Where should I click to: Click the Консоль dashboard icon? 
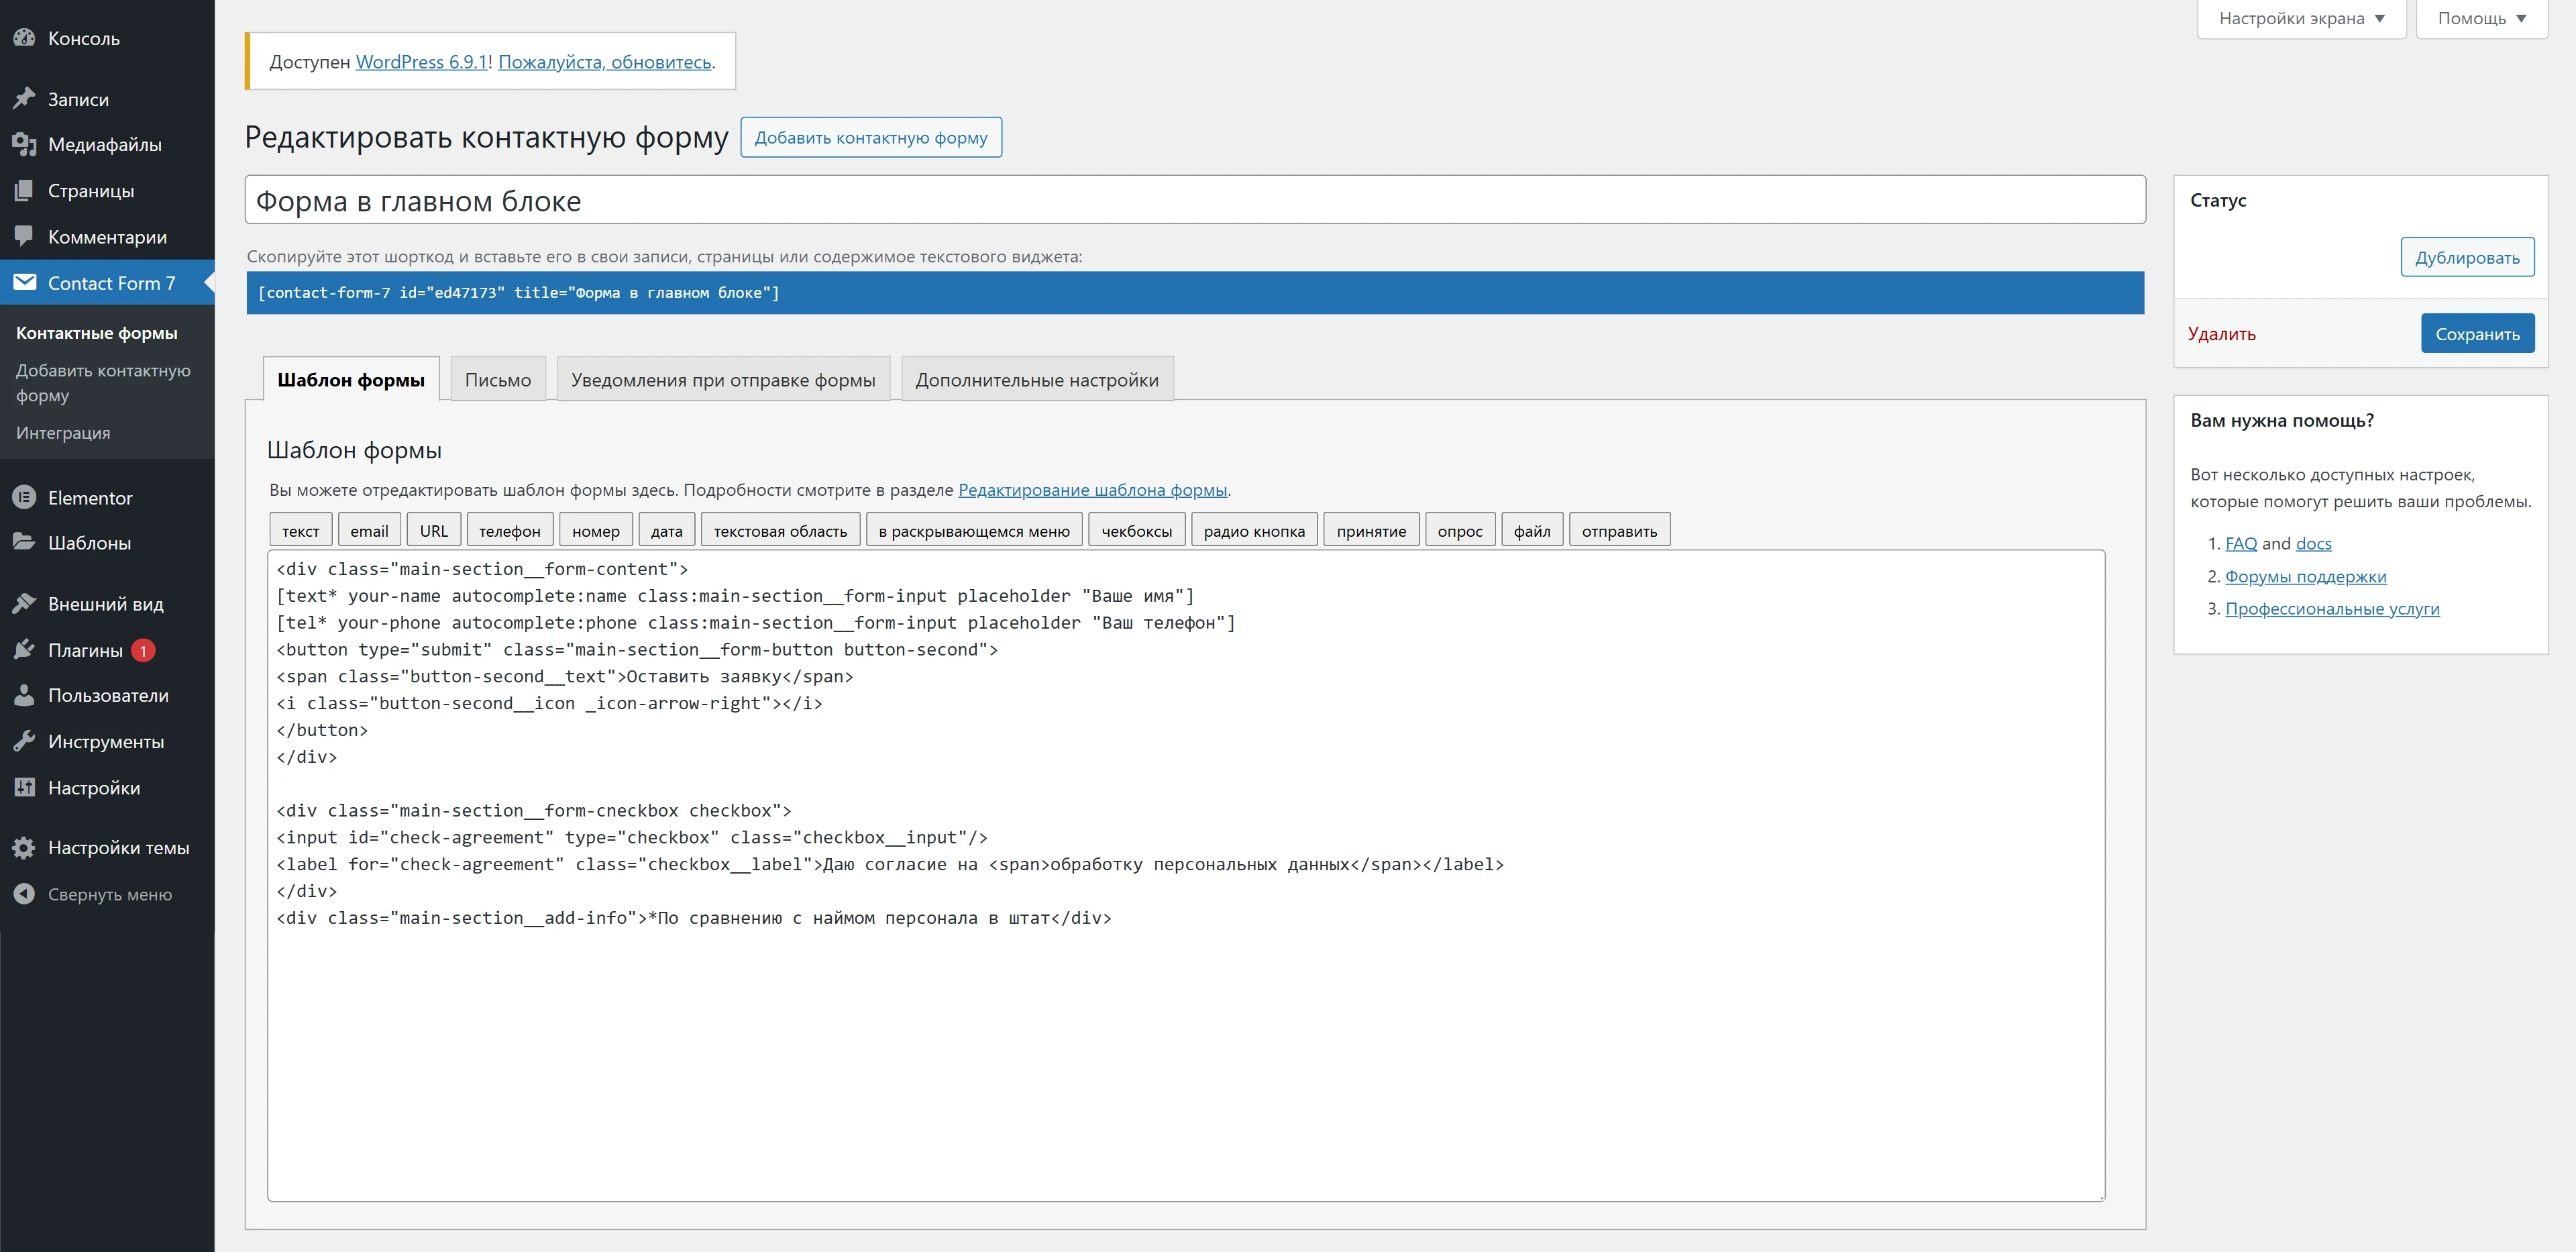[24, 38]
